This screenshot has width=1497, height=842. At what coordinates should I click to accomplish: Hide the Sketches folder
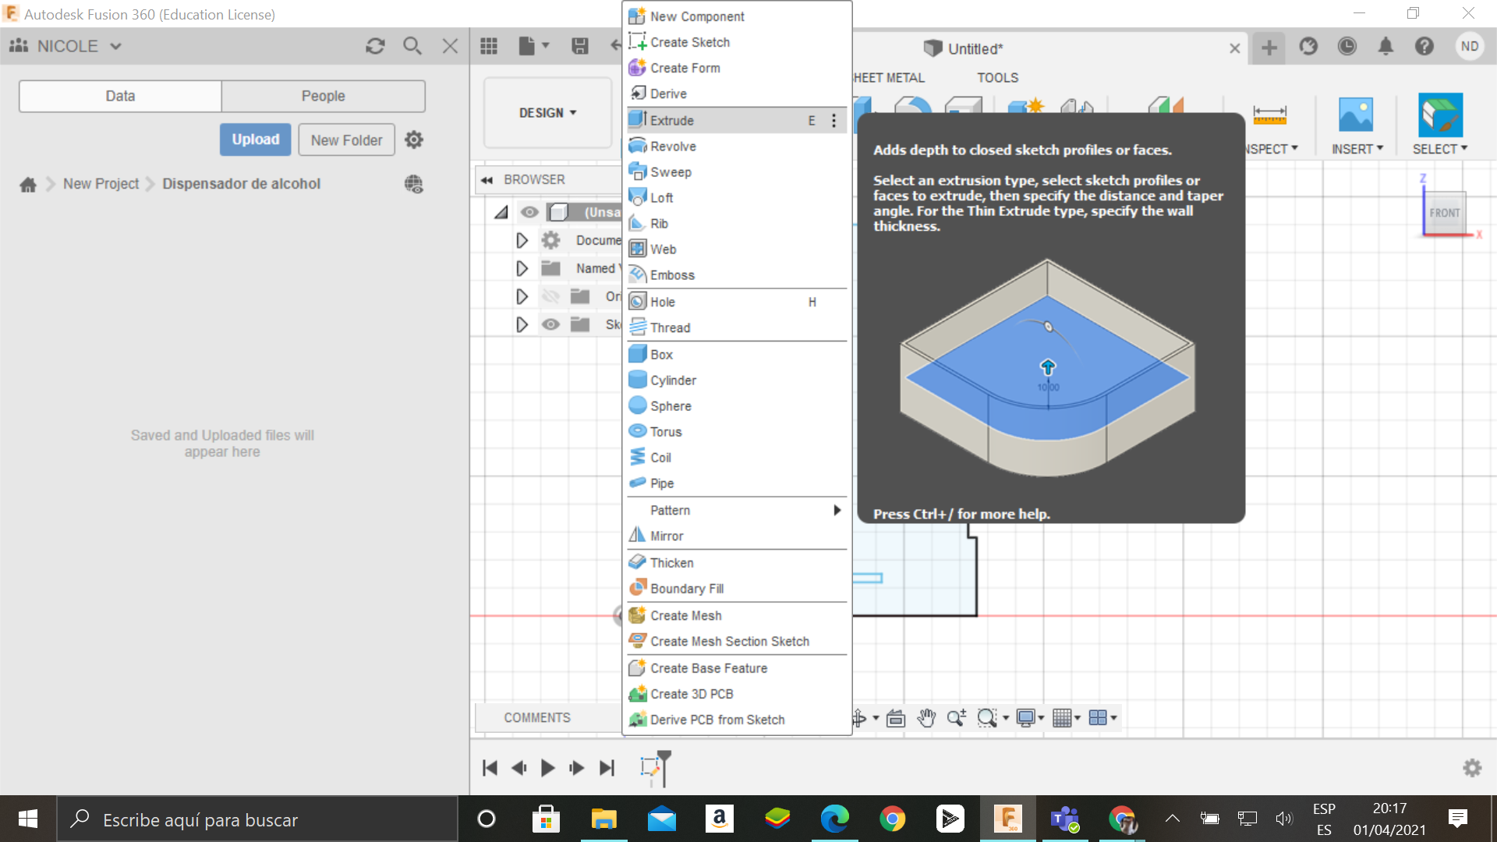click(x=550, y=324)
